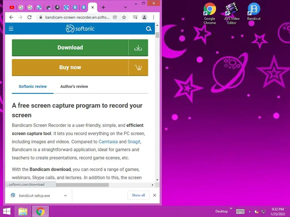Open File Explorer from the taskbar

coord(23,211)
